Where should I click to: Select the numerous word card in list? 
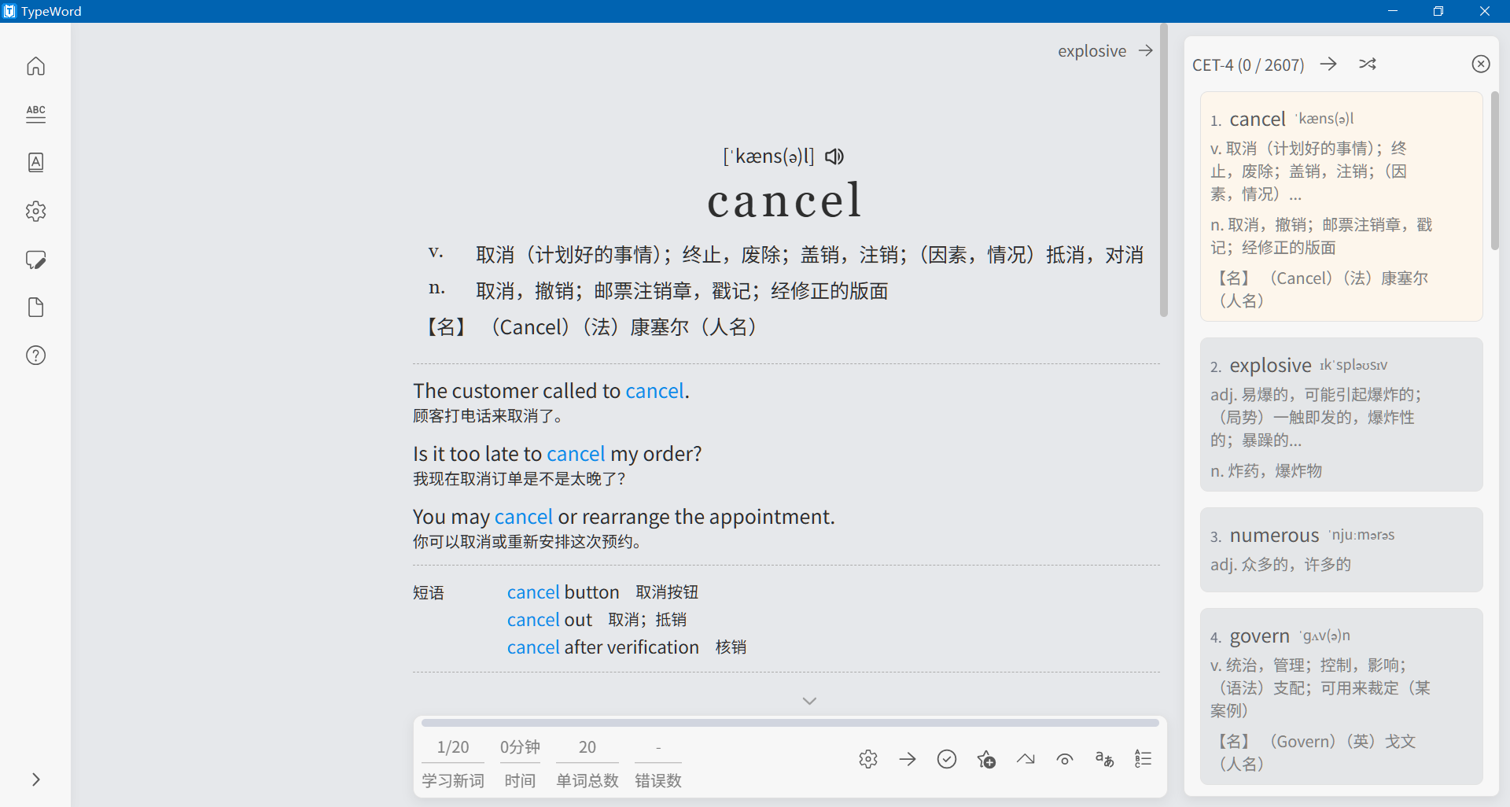[1341, 549]
